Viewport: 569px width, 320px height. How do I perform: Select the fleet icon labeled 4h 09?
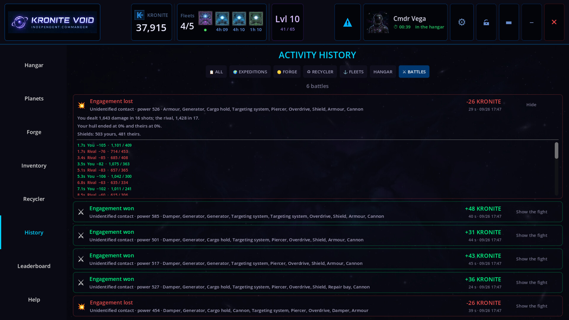222,18
